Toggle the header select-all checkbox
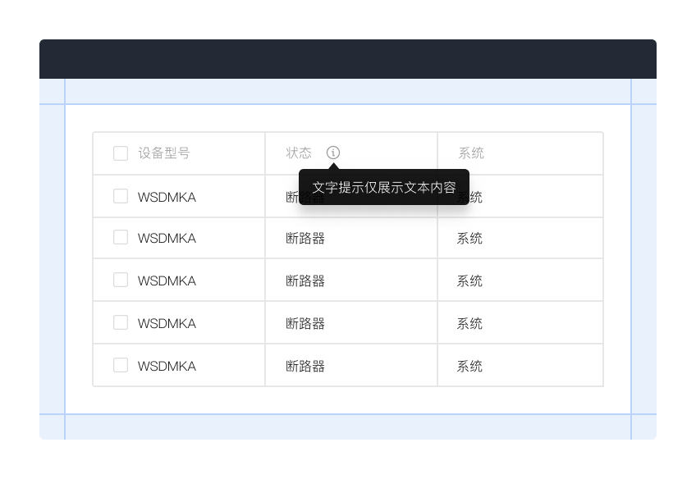Viewport: 696px width, 479px height. [x=121, y=153]
